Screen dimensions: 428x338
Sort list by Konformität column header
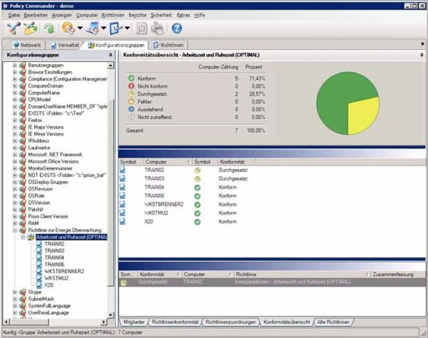(232, 162)
